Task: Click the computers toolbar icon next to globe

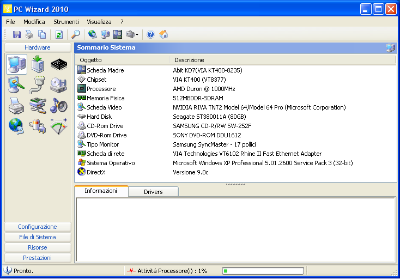Action: pos(105,34)
